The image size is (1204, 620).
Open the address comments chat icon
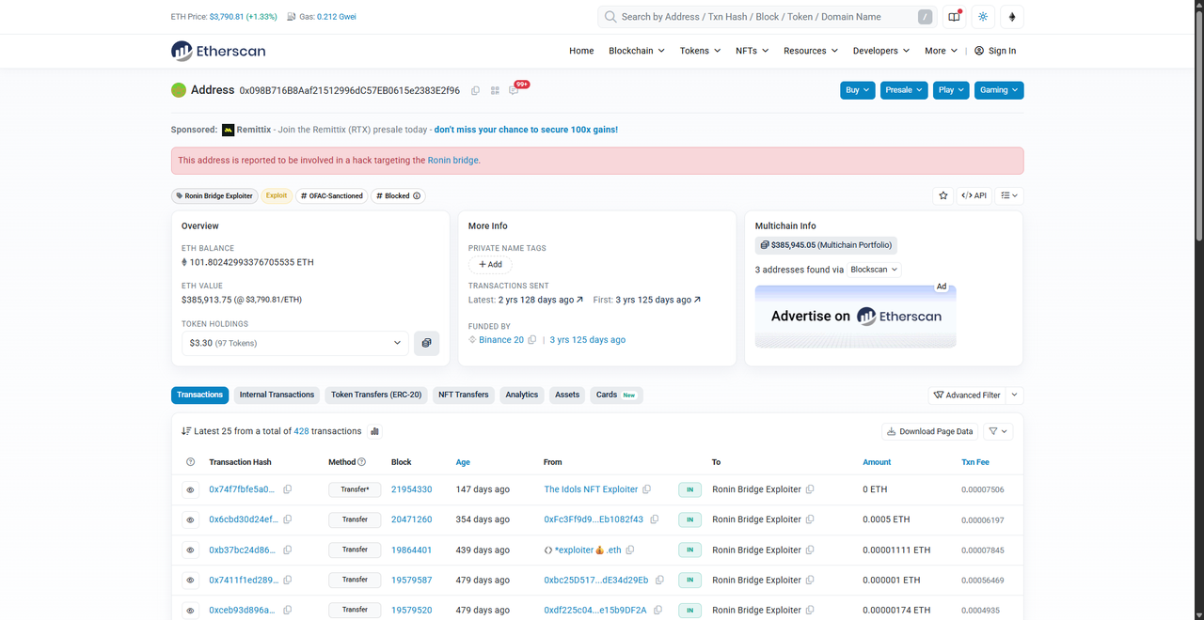pyautogui.click(x=514, y=91)
